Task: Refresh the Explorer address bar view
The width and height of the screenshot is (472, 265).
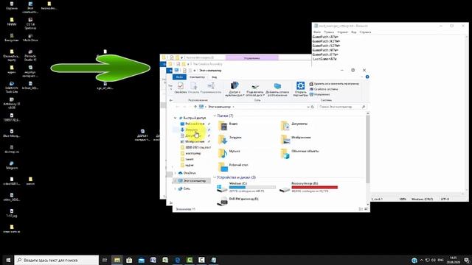Action: point(313,107)
